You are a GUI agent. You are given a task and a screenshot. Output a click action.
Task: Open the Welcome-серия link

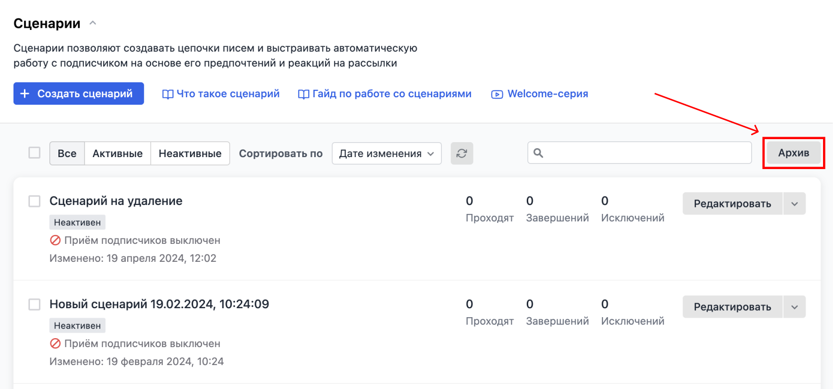pos(547,94)
